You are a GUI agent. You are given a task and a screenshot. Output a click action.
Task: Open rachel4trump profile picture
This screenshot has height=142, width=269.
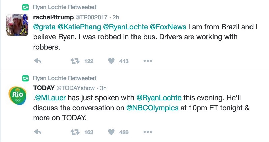16,25
